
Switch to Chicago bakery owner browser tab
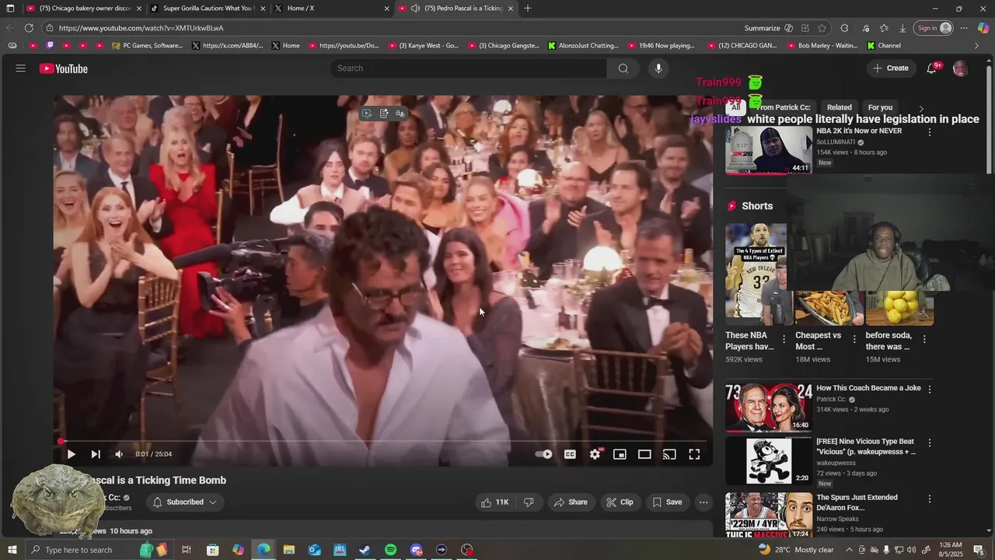(x=84, y=9)
